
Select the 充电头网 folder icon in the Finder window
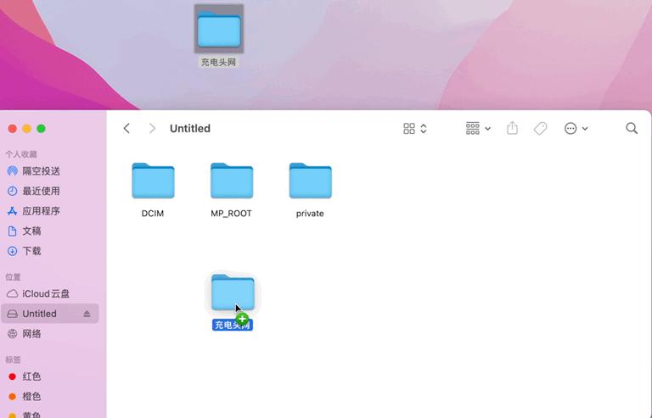point(233,293)
